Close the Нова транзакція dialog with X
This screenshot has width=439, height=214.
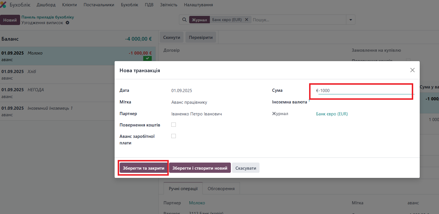tap(412, 70)
